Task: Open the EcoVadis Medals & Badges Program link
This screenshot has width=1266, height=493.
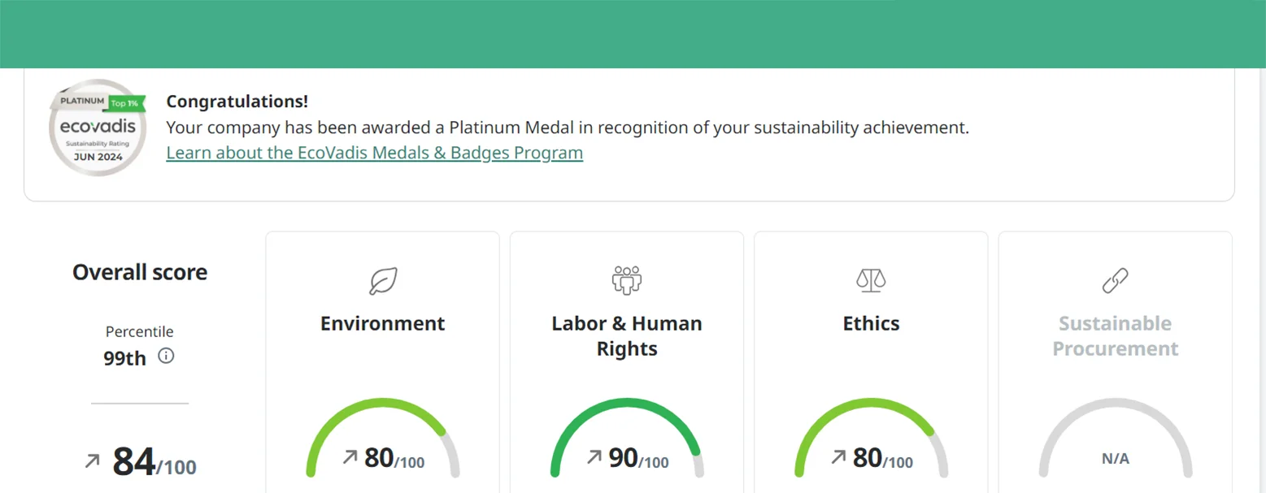Action: pyautogui.click(x=374, y=153)
